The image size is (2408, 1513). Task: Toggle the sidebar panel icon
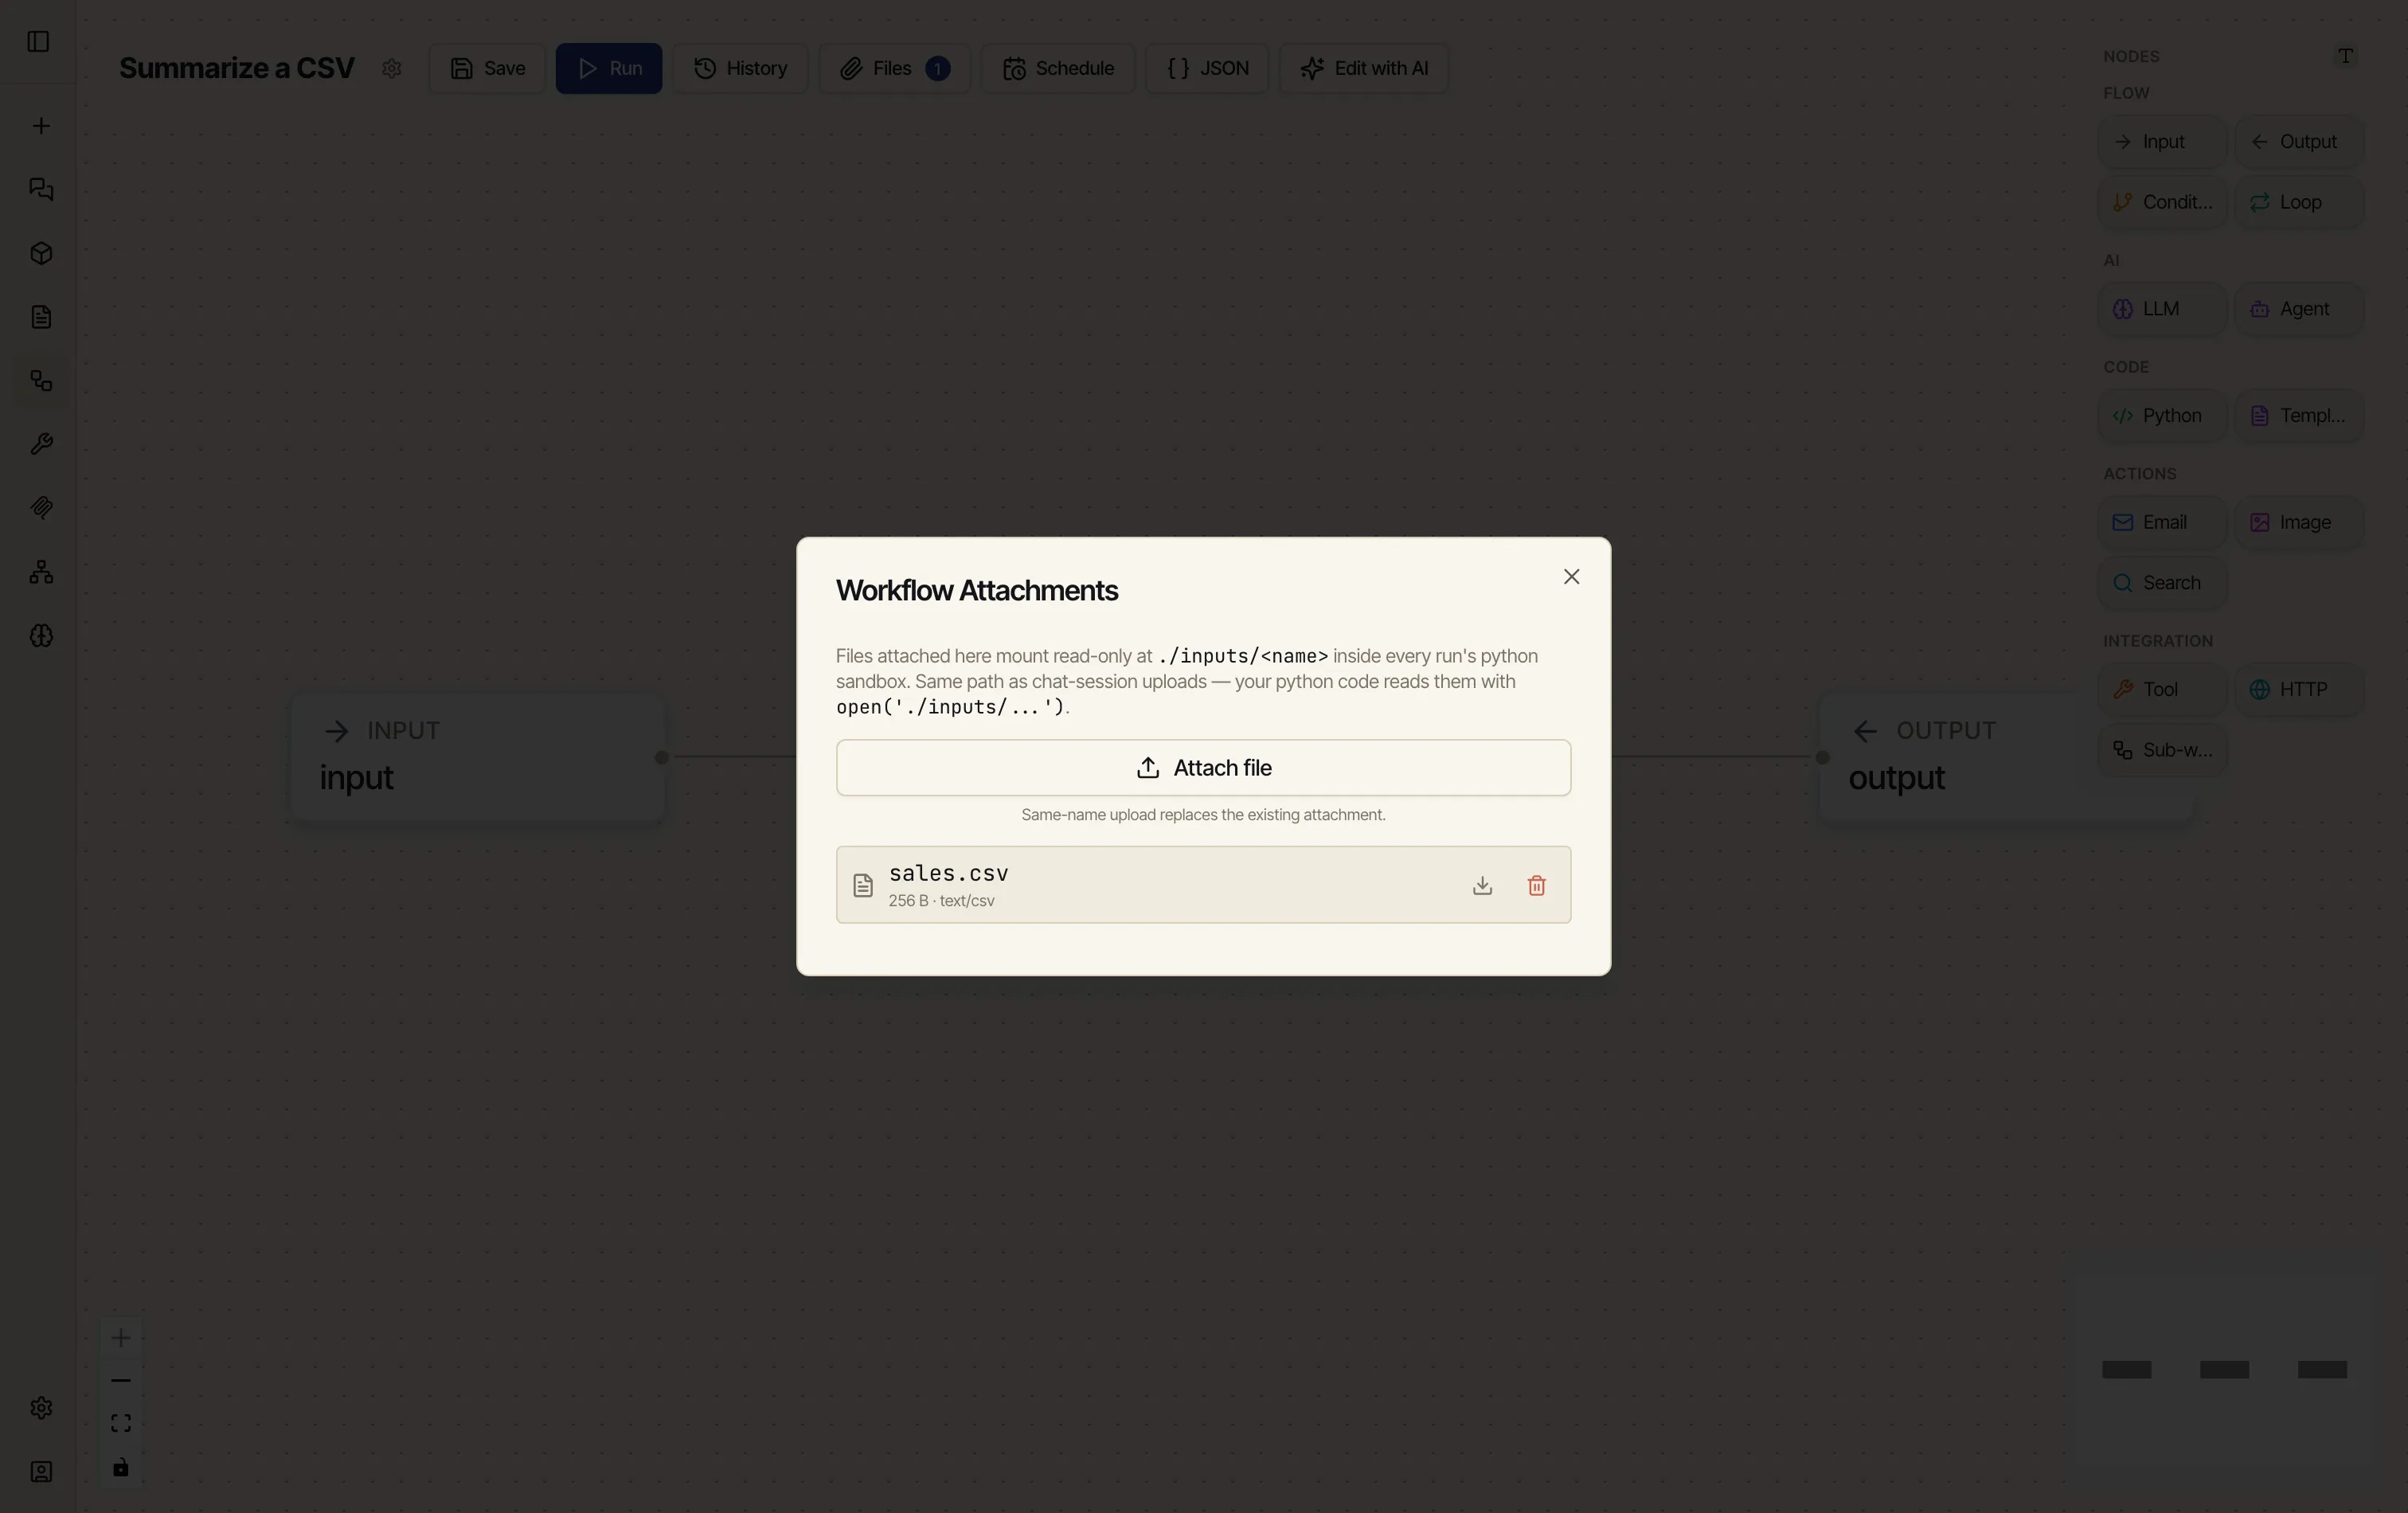coord(38,42)
